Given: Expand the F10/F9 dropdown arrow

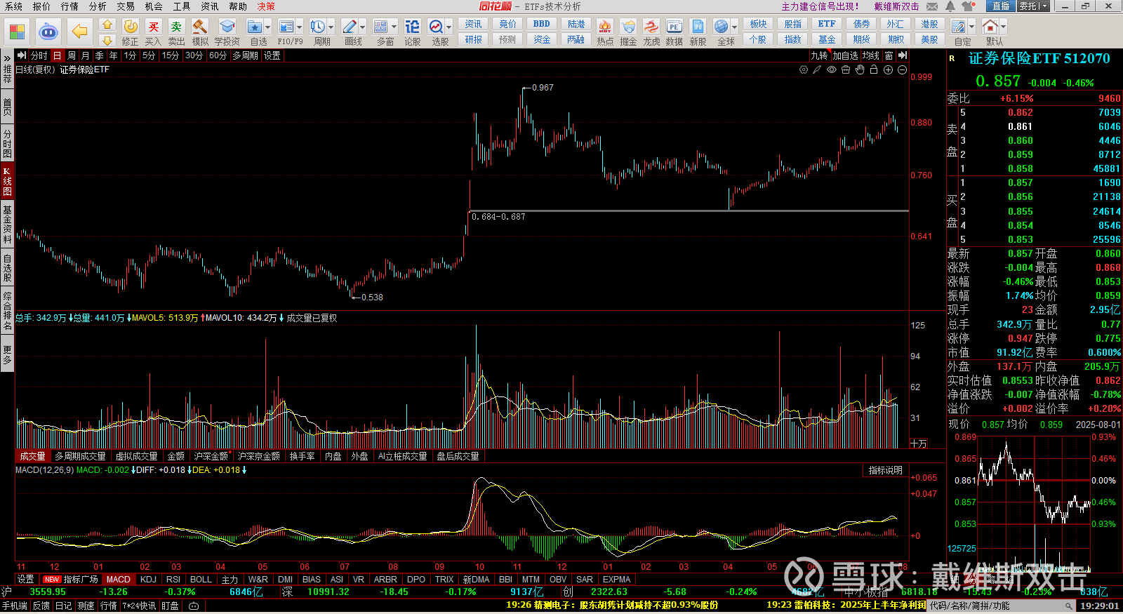Looking at the screenshot, I should pyautogui.click(x=299, y=27).
